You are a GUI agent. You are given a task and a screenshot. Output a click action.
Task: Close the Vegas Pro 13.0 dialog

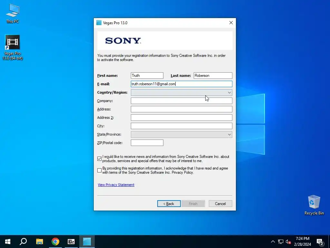[231, 23]
